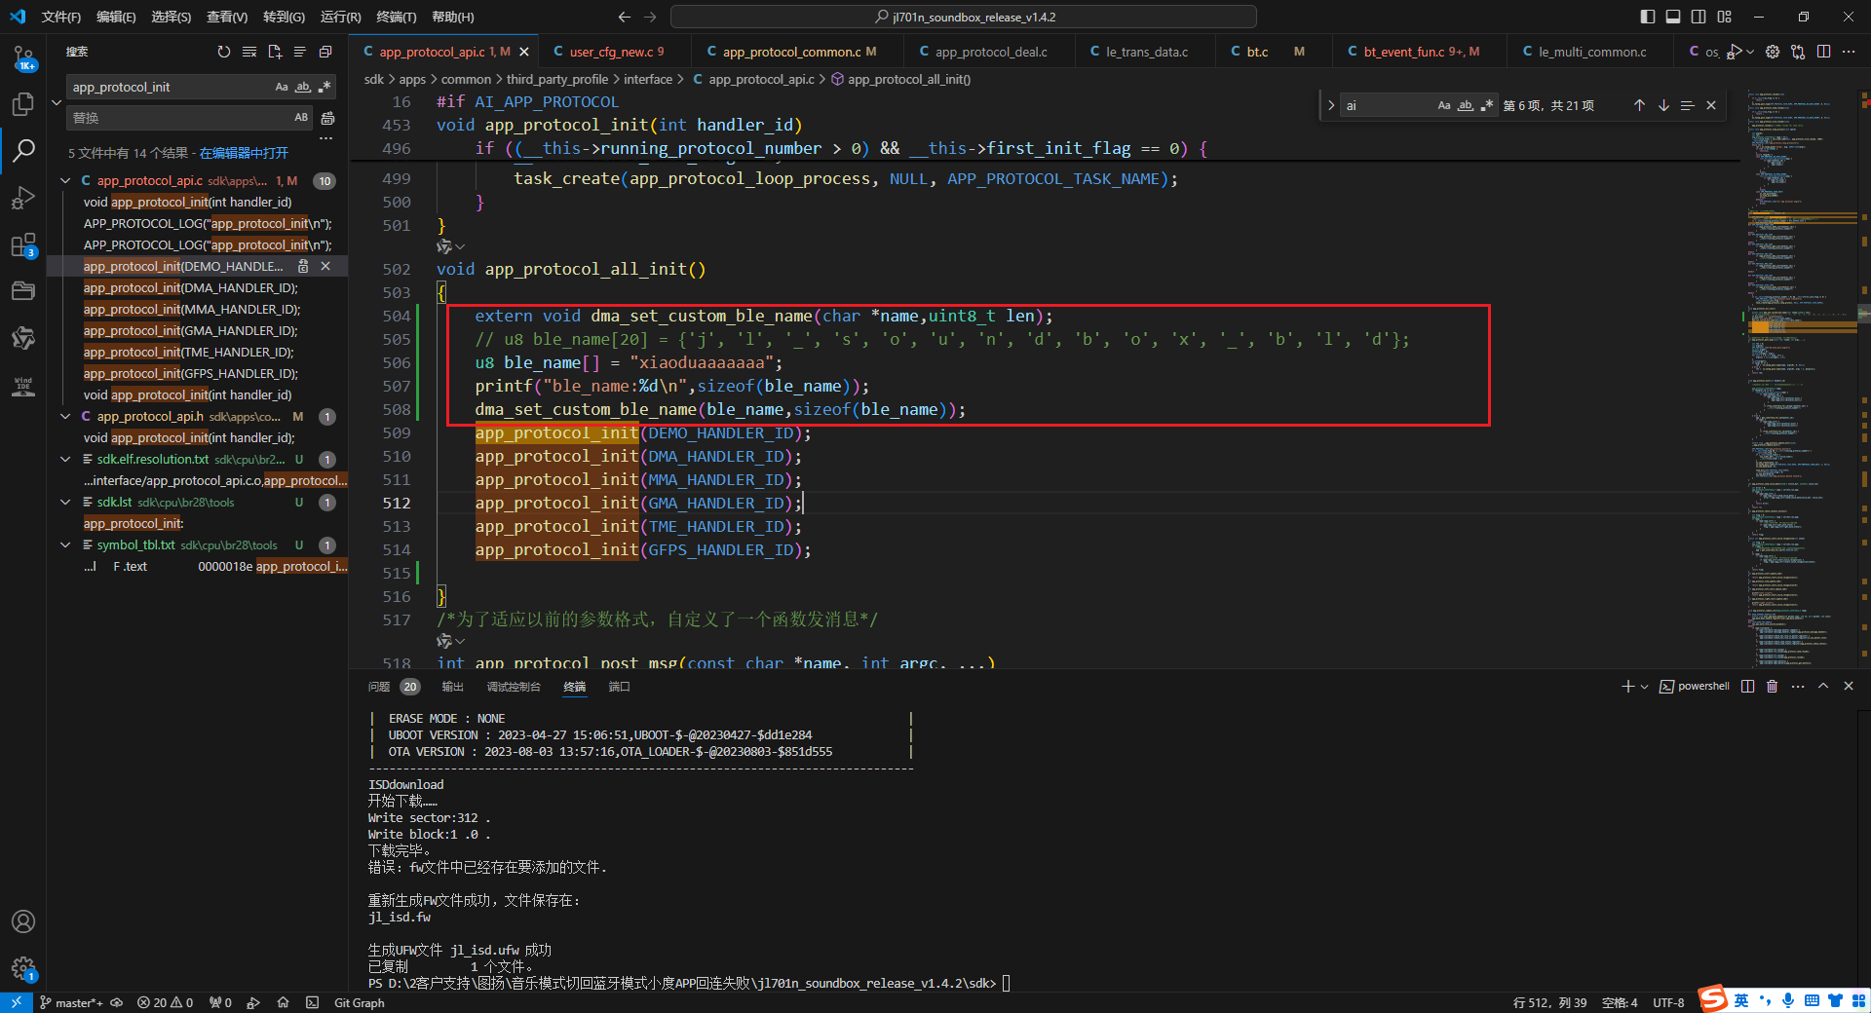Open new search editor icon
1871x1013 pixels.
tap(275, 52)
